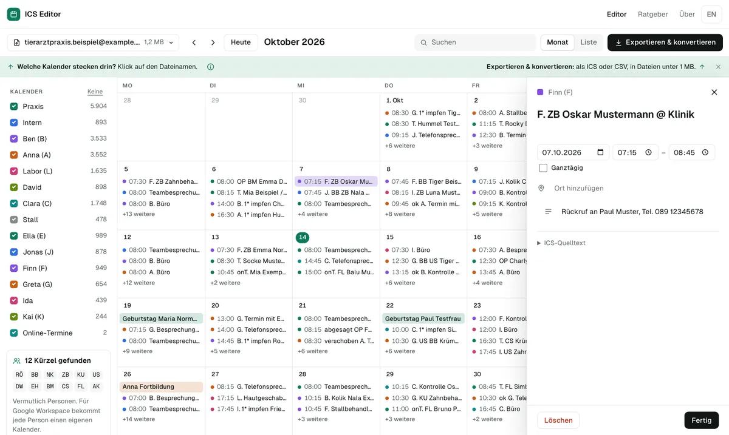Toggle the Ella (E) calendar checkbox
Image resolution: width=729 pixels, height=435 pixels.
[x=14, y=235]
